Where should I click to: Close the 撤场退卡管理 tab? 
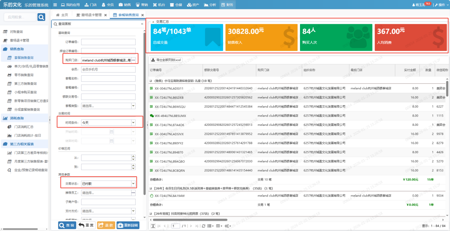[x=105, y=15]
